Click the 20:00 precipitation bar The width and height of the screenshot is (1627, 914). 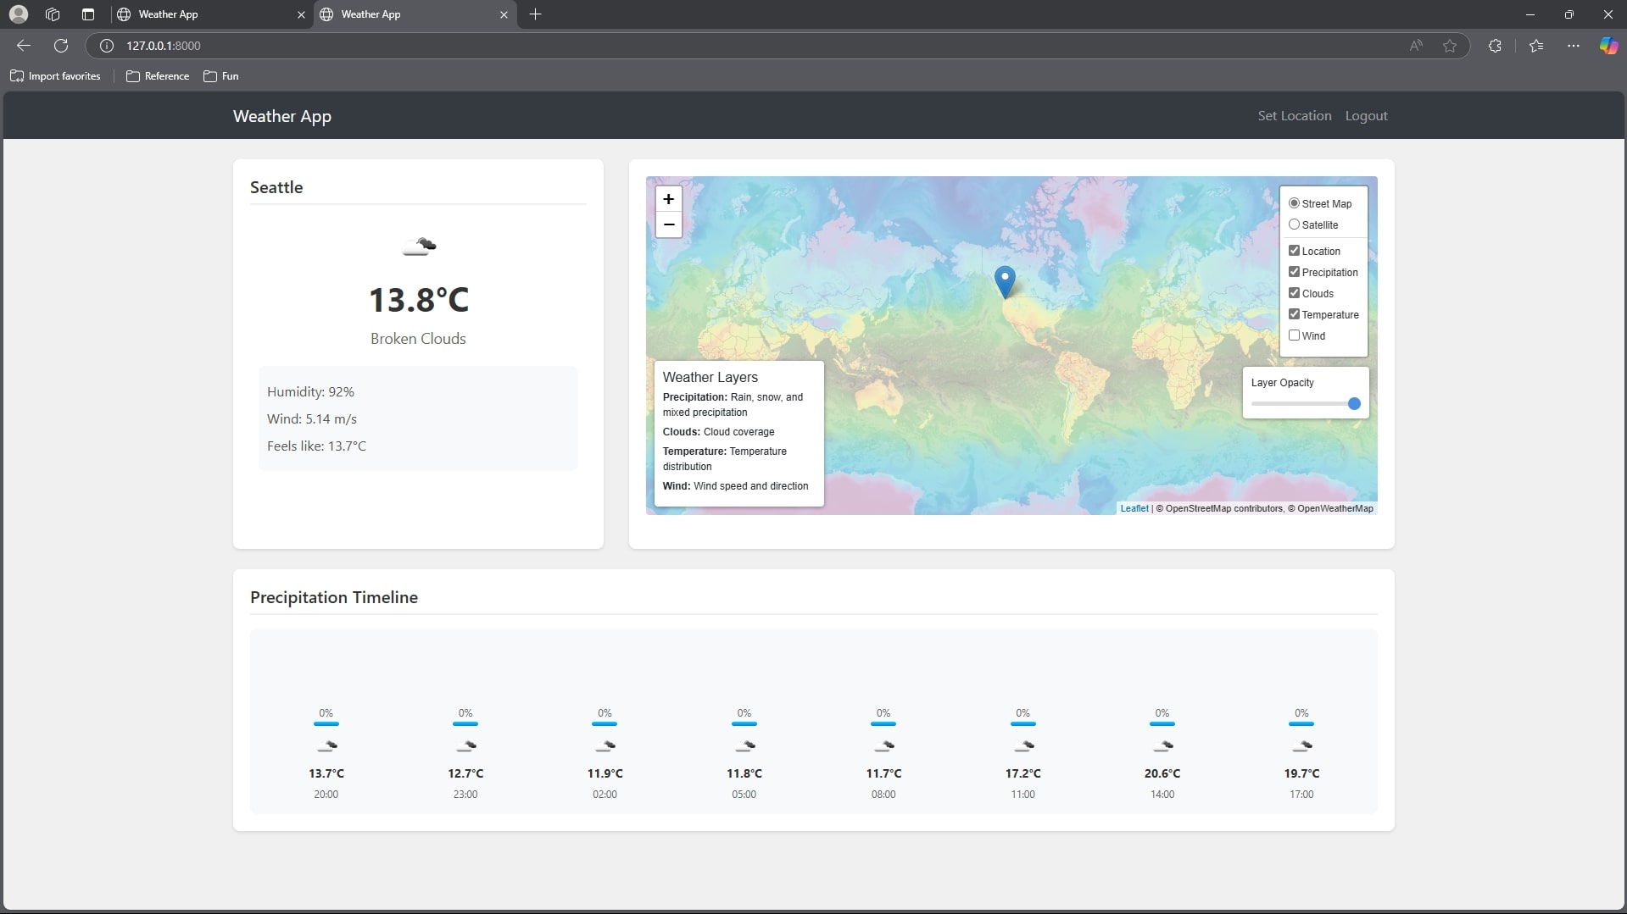coord(326,723)
